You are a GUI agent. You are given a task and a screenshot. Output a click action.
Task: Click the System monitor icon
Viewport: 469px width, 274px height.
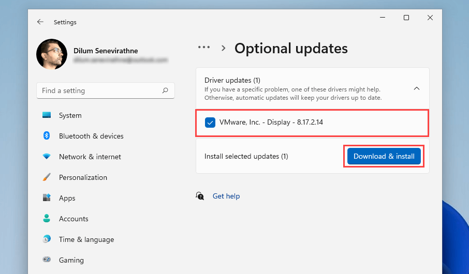click(47, 115)
